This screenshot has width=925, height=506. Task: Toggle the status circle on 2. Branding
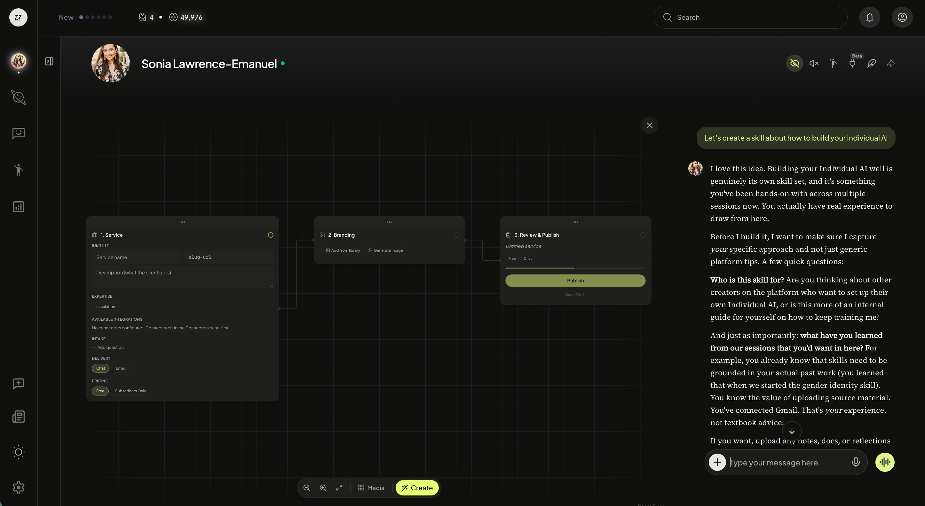pos(456,235)
